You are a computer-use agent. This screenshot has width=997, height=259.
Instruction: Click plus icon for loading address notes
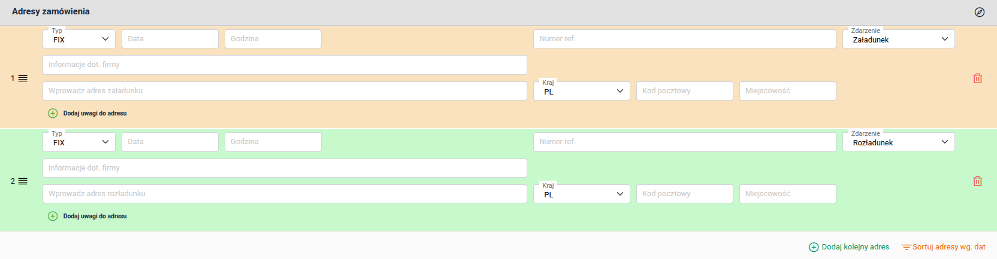tap(53, 113)
